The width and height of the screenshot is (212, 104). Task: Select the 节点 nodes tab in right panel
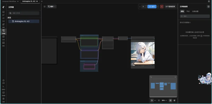tap(188, 11)
